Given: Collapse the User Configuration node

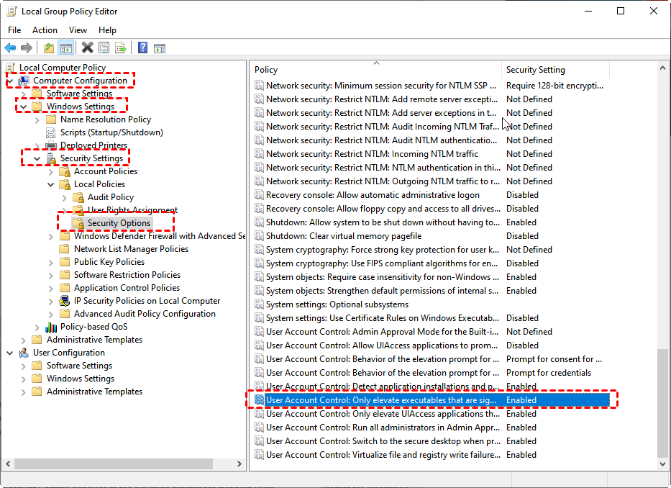Looking at the screenshot, I should click(x=10, y=353).
